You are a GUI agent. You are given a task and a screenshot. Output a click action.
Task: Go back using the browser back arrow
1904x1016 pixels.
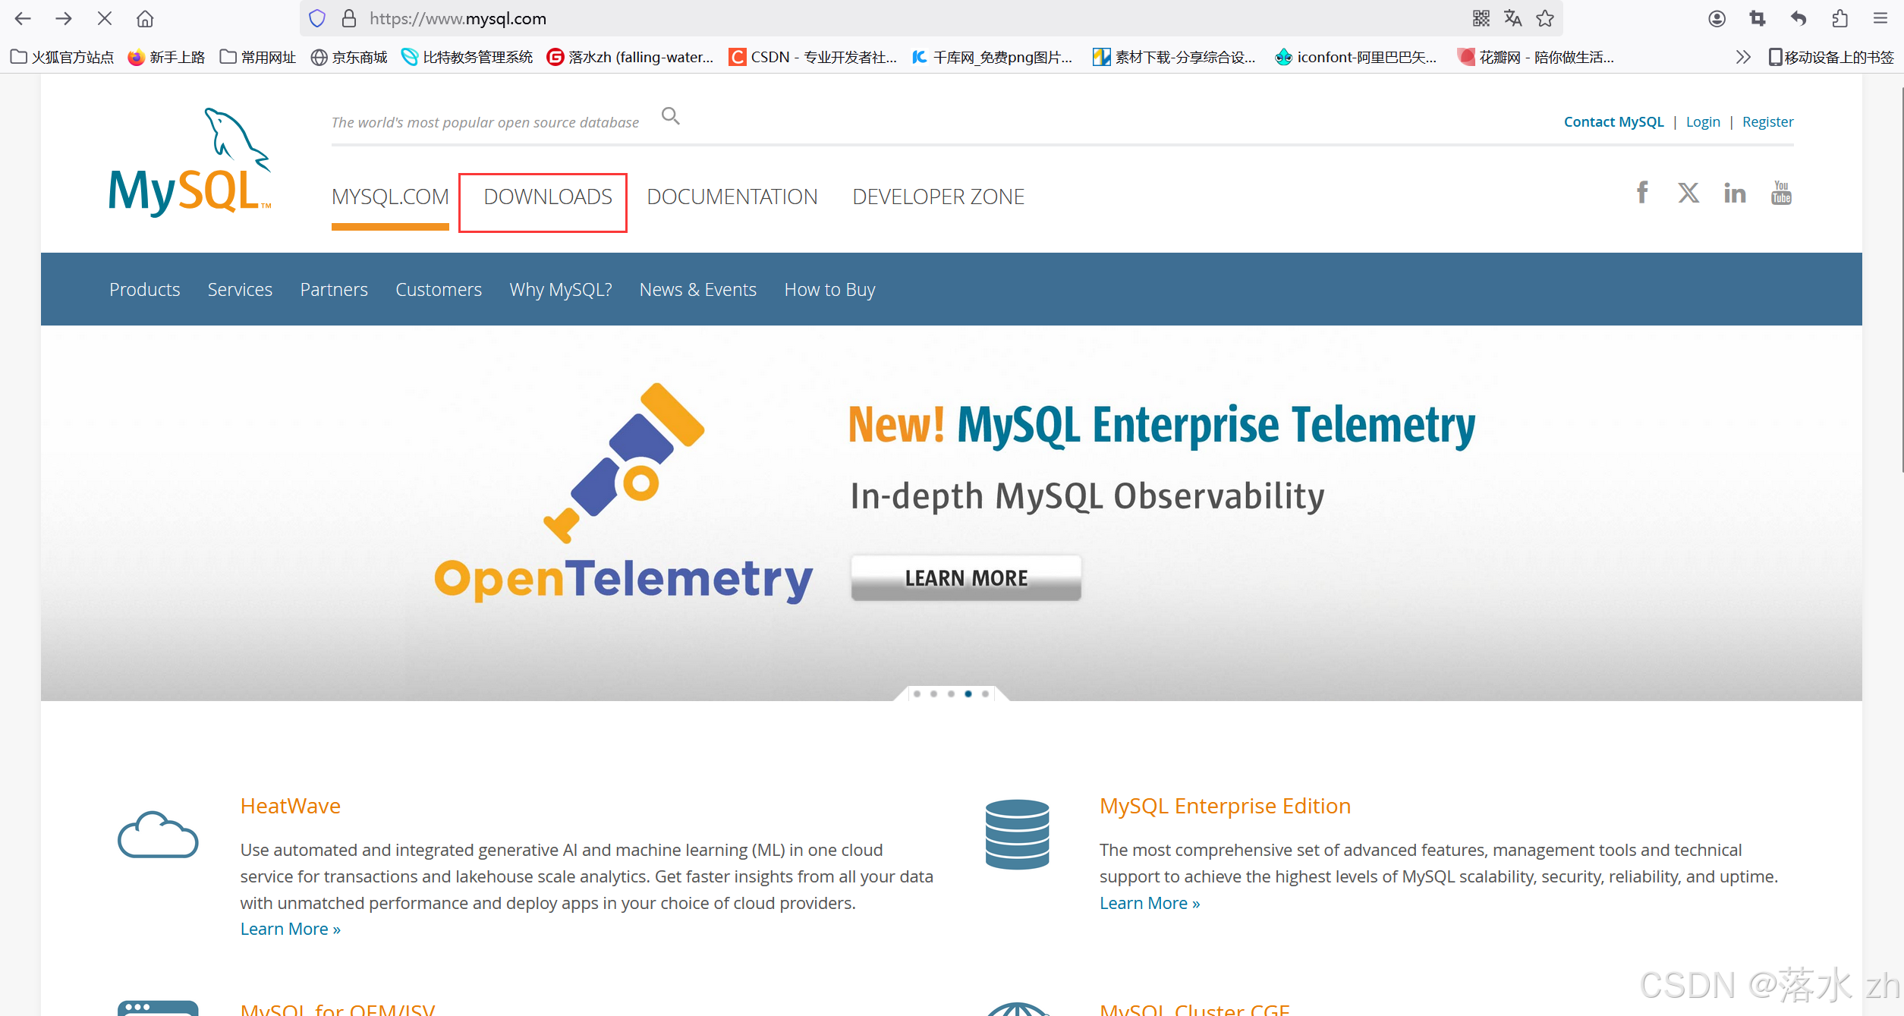coord(23,18)
